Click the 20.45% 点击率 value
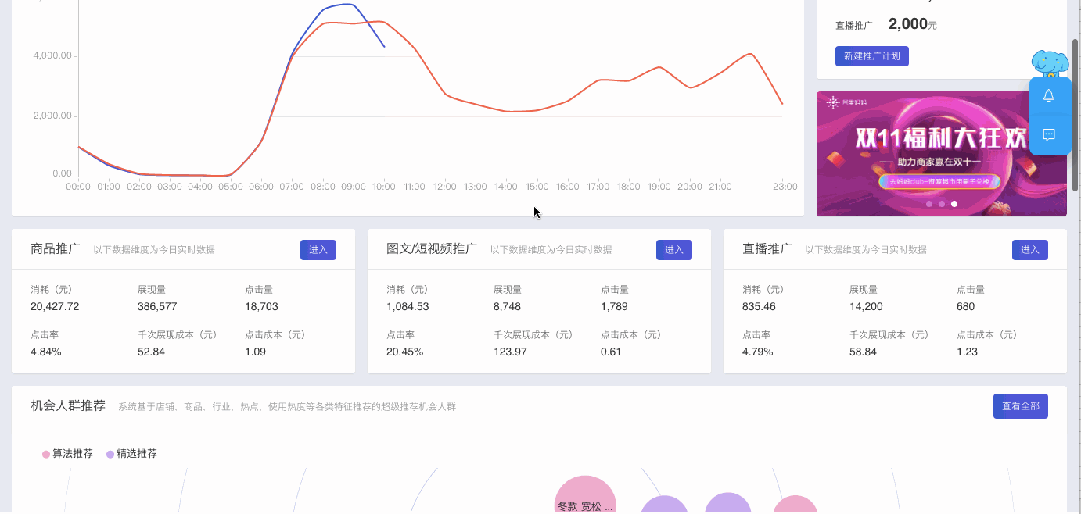 [x=405, y=352]
